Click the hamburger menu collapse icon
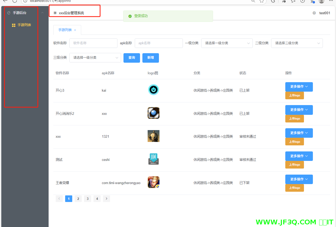Image resolution: width=336 pixels, height=227 pixels. (x=55, y=13)
